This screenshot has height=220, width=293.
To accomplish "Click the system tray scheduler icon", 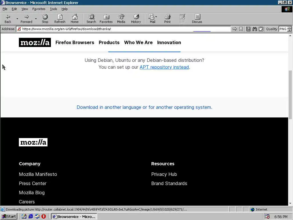I will [267, 217].
